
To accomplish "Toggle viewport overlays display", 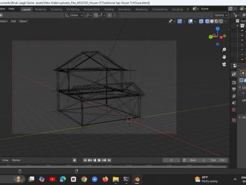I will (190, 21).
